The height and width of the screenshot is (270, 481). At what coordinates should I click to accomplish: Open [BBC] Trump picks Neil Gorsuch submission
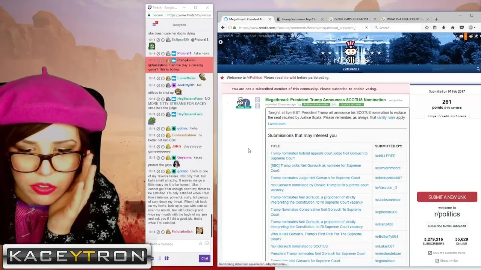point(316,168)
